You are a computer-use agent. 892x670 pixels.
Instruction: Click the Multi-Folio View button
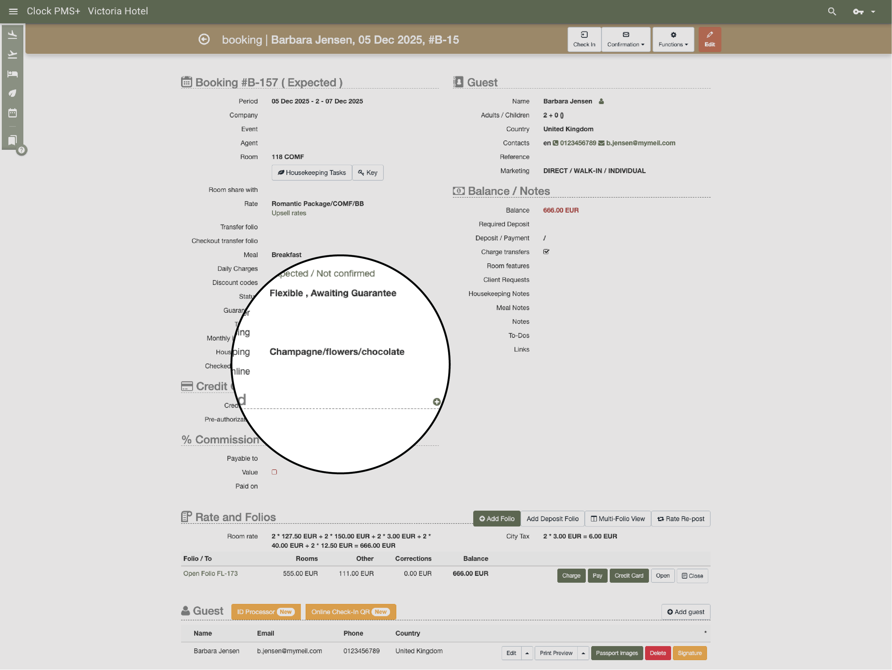click(618, 519)
